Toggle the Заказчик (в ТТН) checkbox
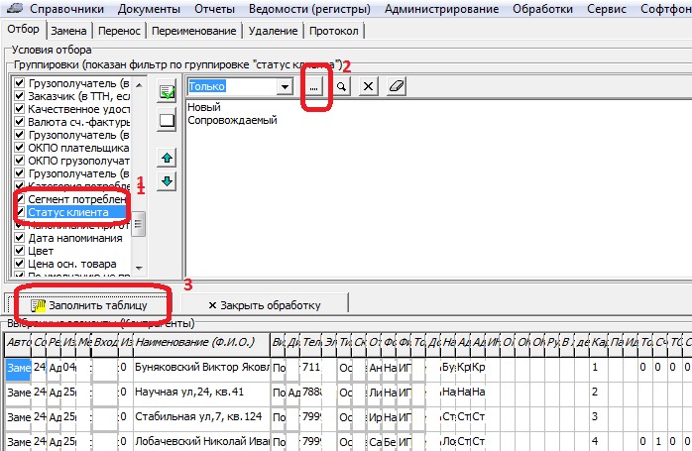The image size is (692, 451). (x=19, y=97)
